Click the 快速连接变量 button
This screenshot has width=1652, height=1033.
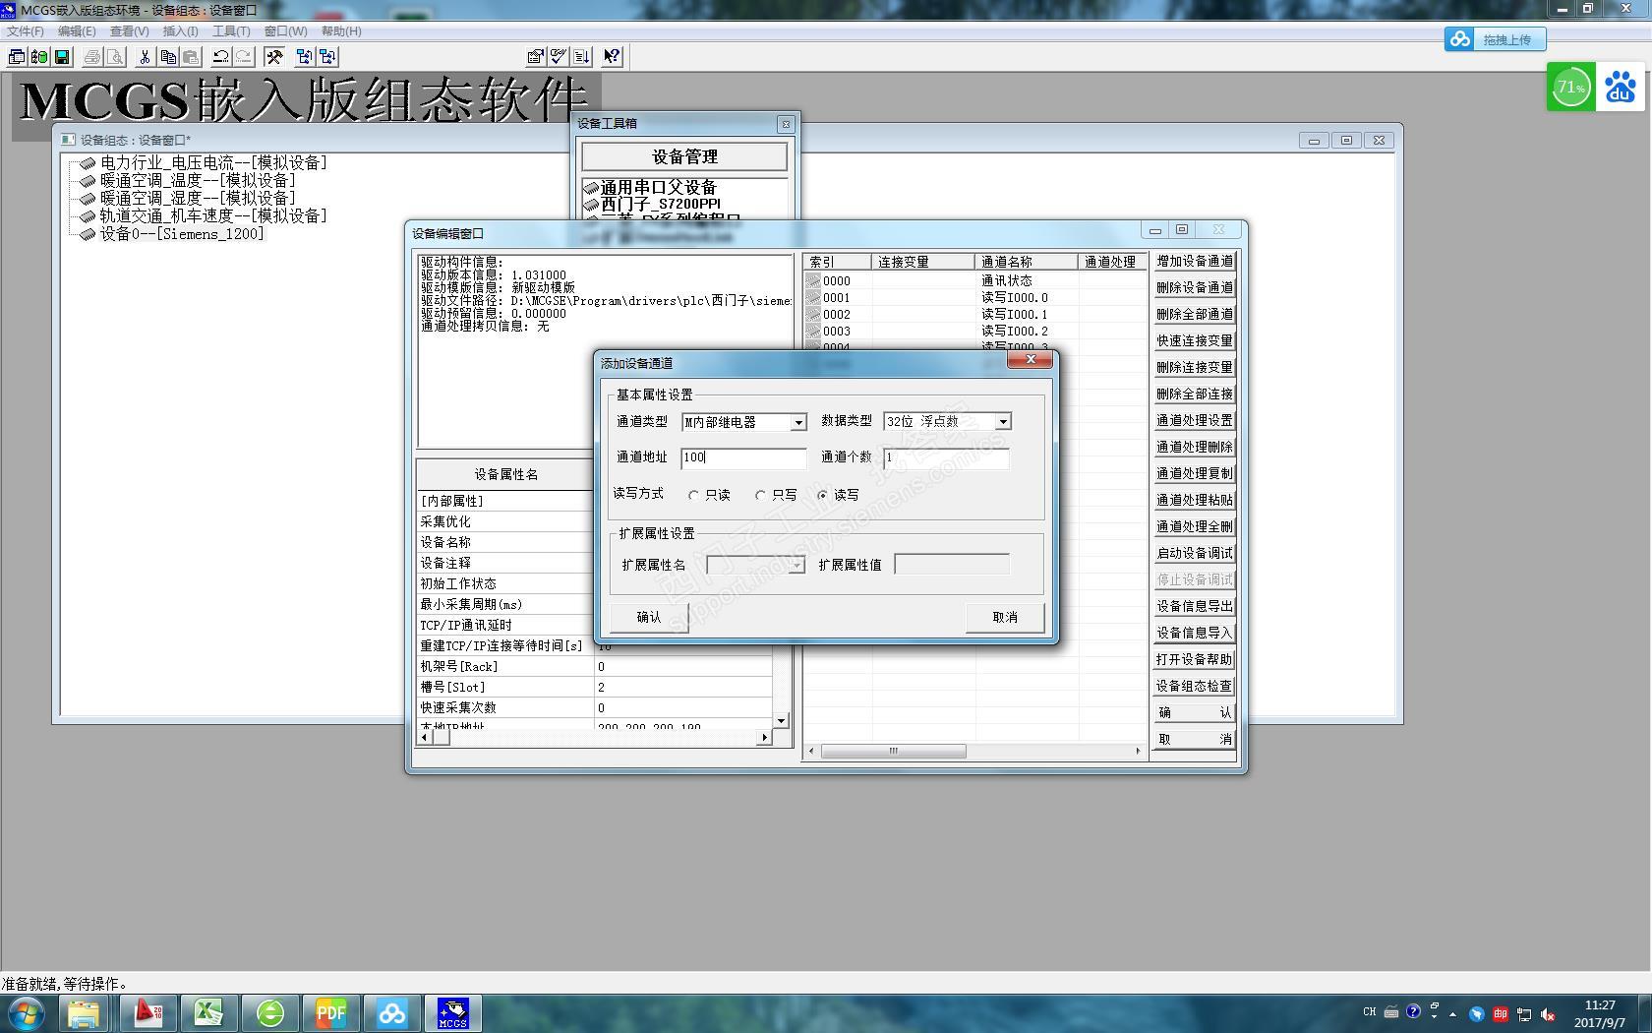click(1194, 341)
